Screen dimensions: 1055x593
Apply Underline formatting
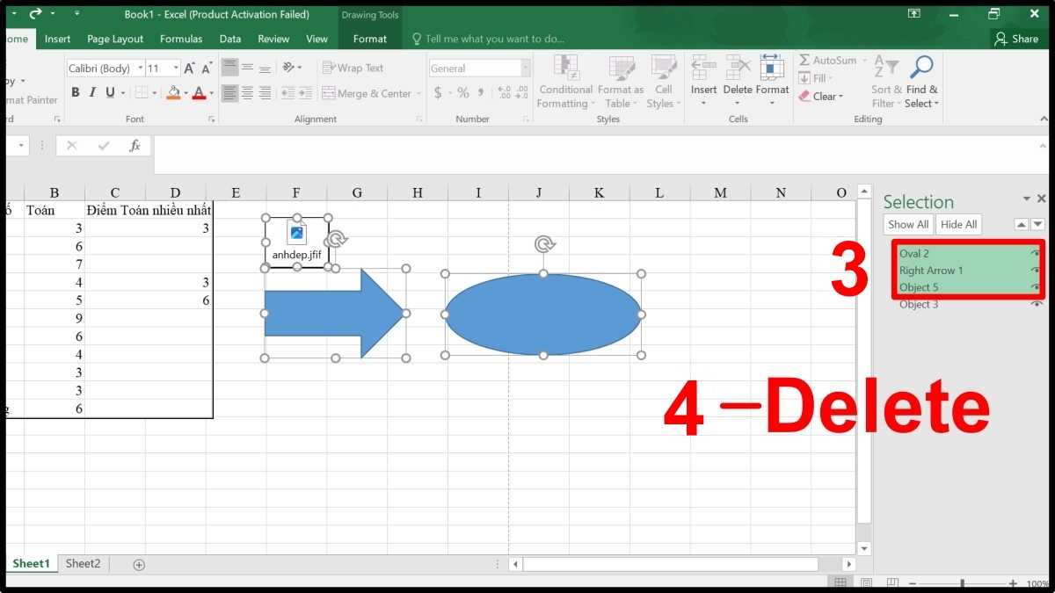click(110, 93)
